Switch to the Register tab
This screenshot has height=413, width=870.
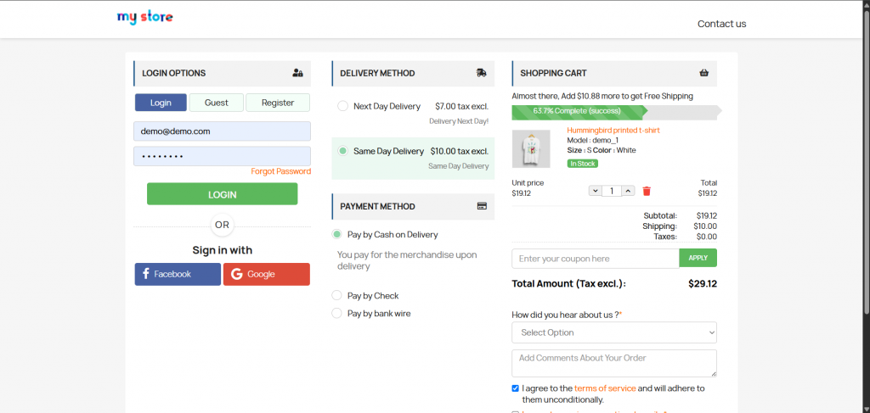coord(278,103)
